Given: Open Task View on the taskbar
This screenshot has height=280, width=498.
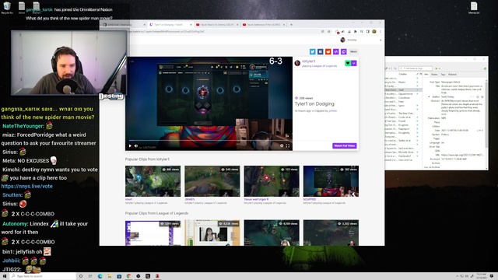Looking at the screenshot, I should [x=90, y=276].
